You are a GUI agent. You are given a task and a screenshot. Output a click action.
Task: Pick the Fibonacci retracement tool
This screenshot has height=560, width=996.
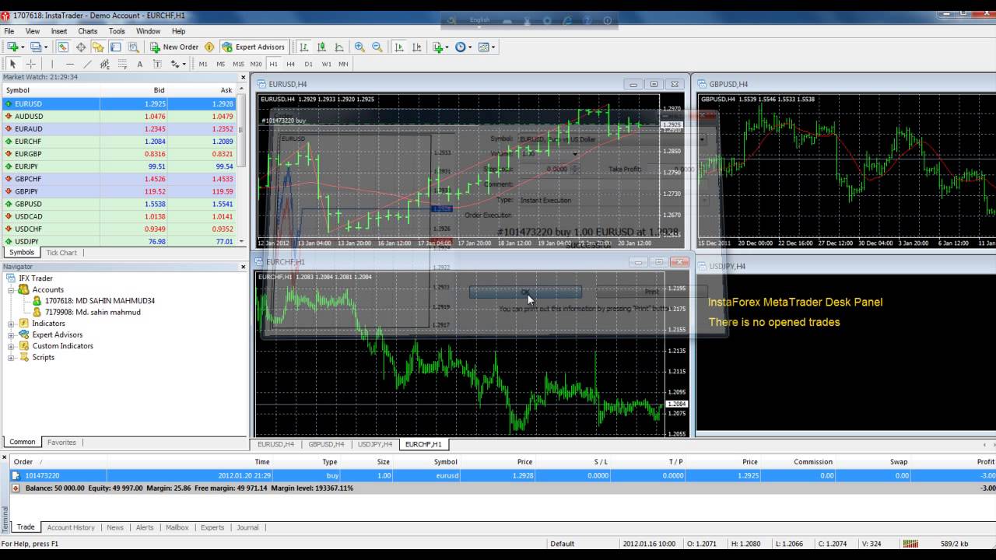[x=122, y=64]
